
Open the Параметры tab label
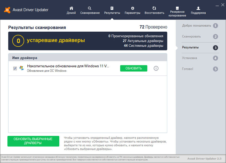(132, 13)
